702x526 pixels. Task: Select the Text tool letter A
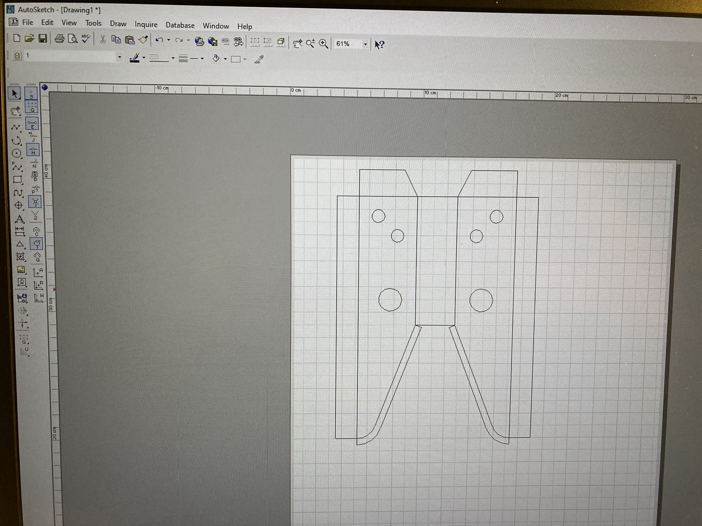[x=19, y=218]
